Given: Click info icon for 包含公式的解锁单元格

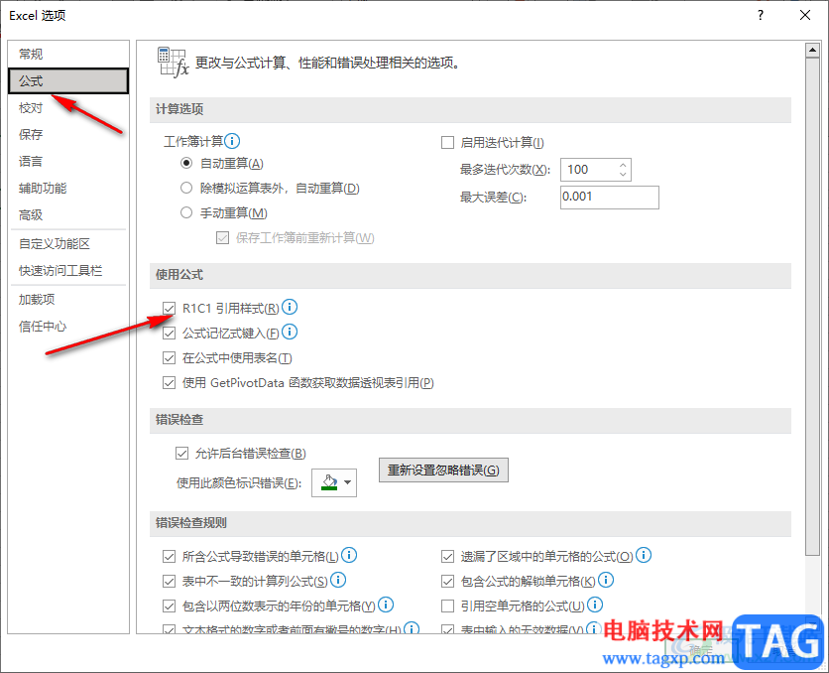Looking at the screenshot, I should (606, 580).
